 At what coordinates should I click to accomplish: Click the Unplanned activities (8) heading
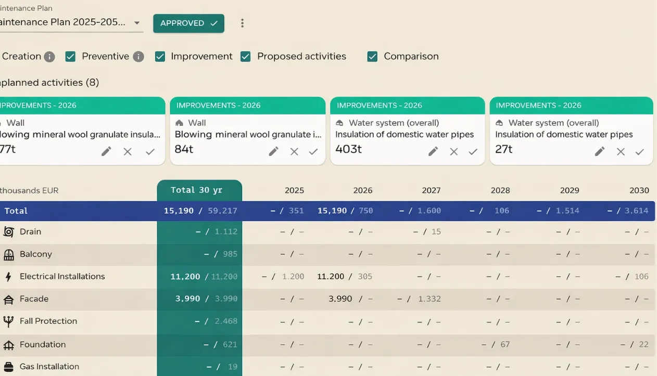point(49,83)
